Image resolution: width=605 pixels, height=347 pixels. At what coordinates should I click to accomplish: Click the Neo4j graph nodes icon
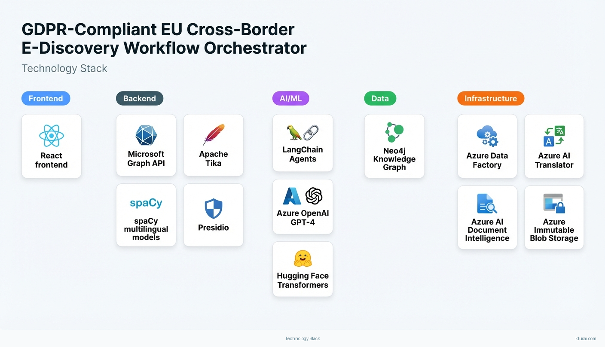point(394,133)
